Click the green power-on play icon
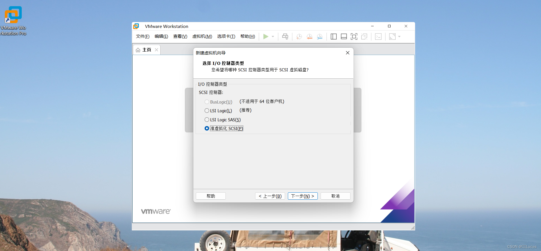Viewport: 541px width, 251px height. tap(266, 36)
